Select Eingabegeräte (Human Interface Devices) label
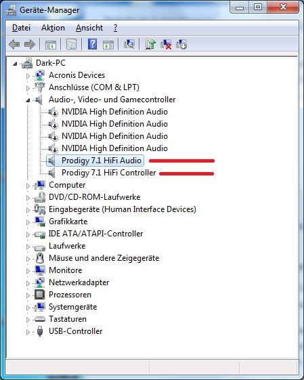This screenshot has height=380, width=304. coord(123,209)
